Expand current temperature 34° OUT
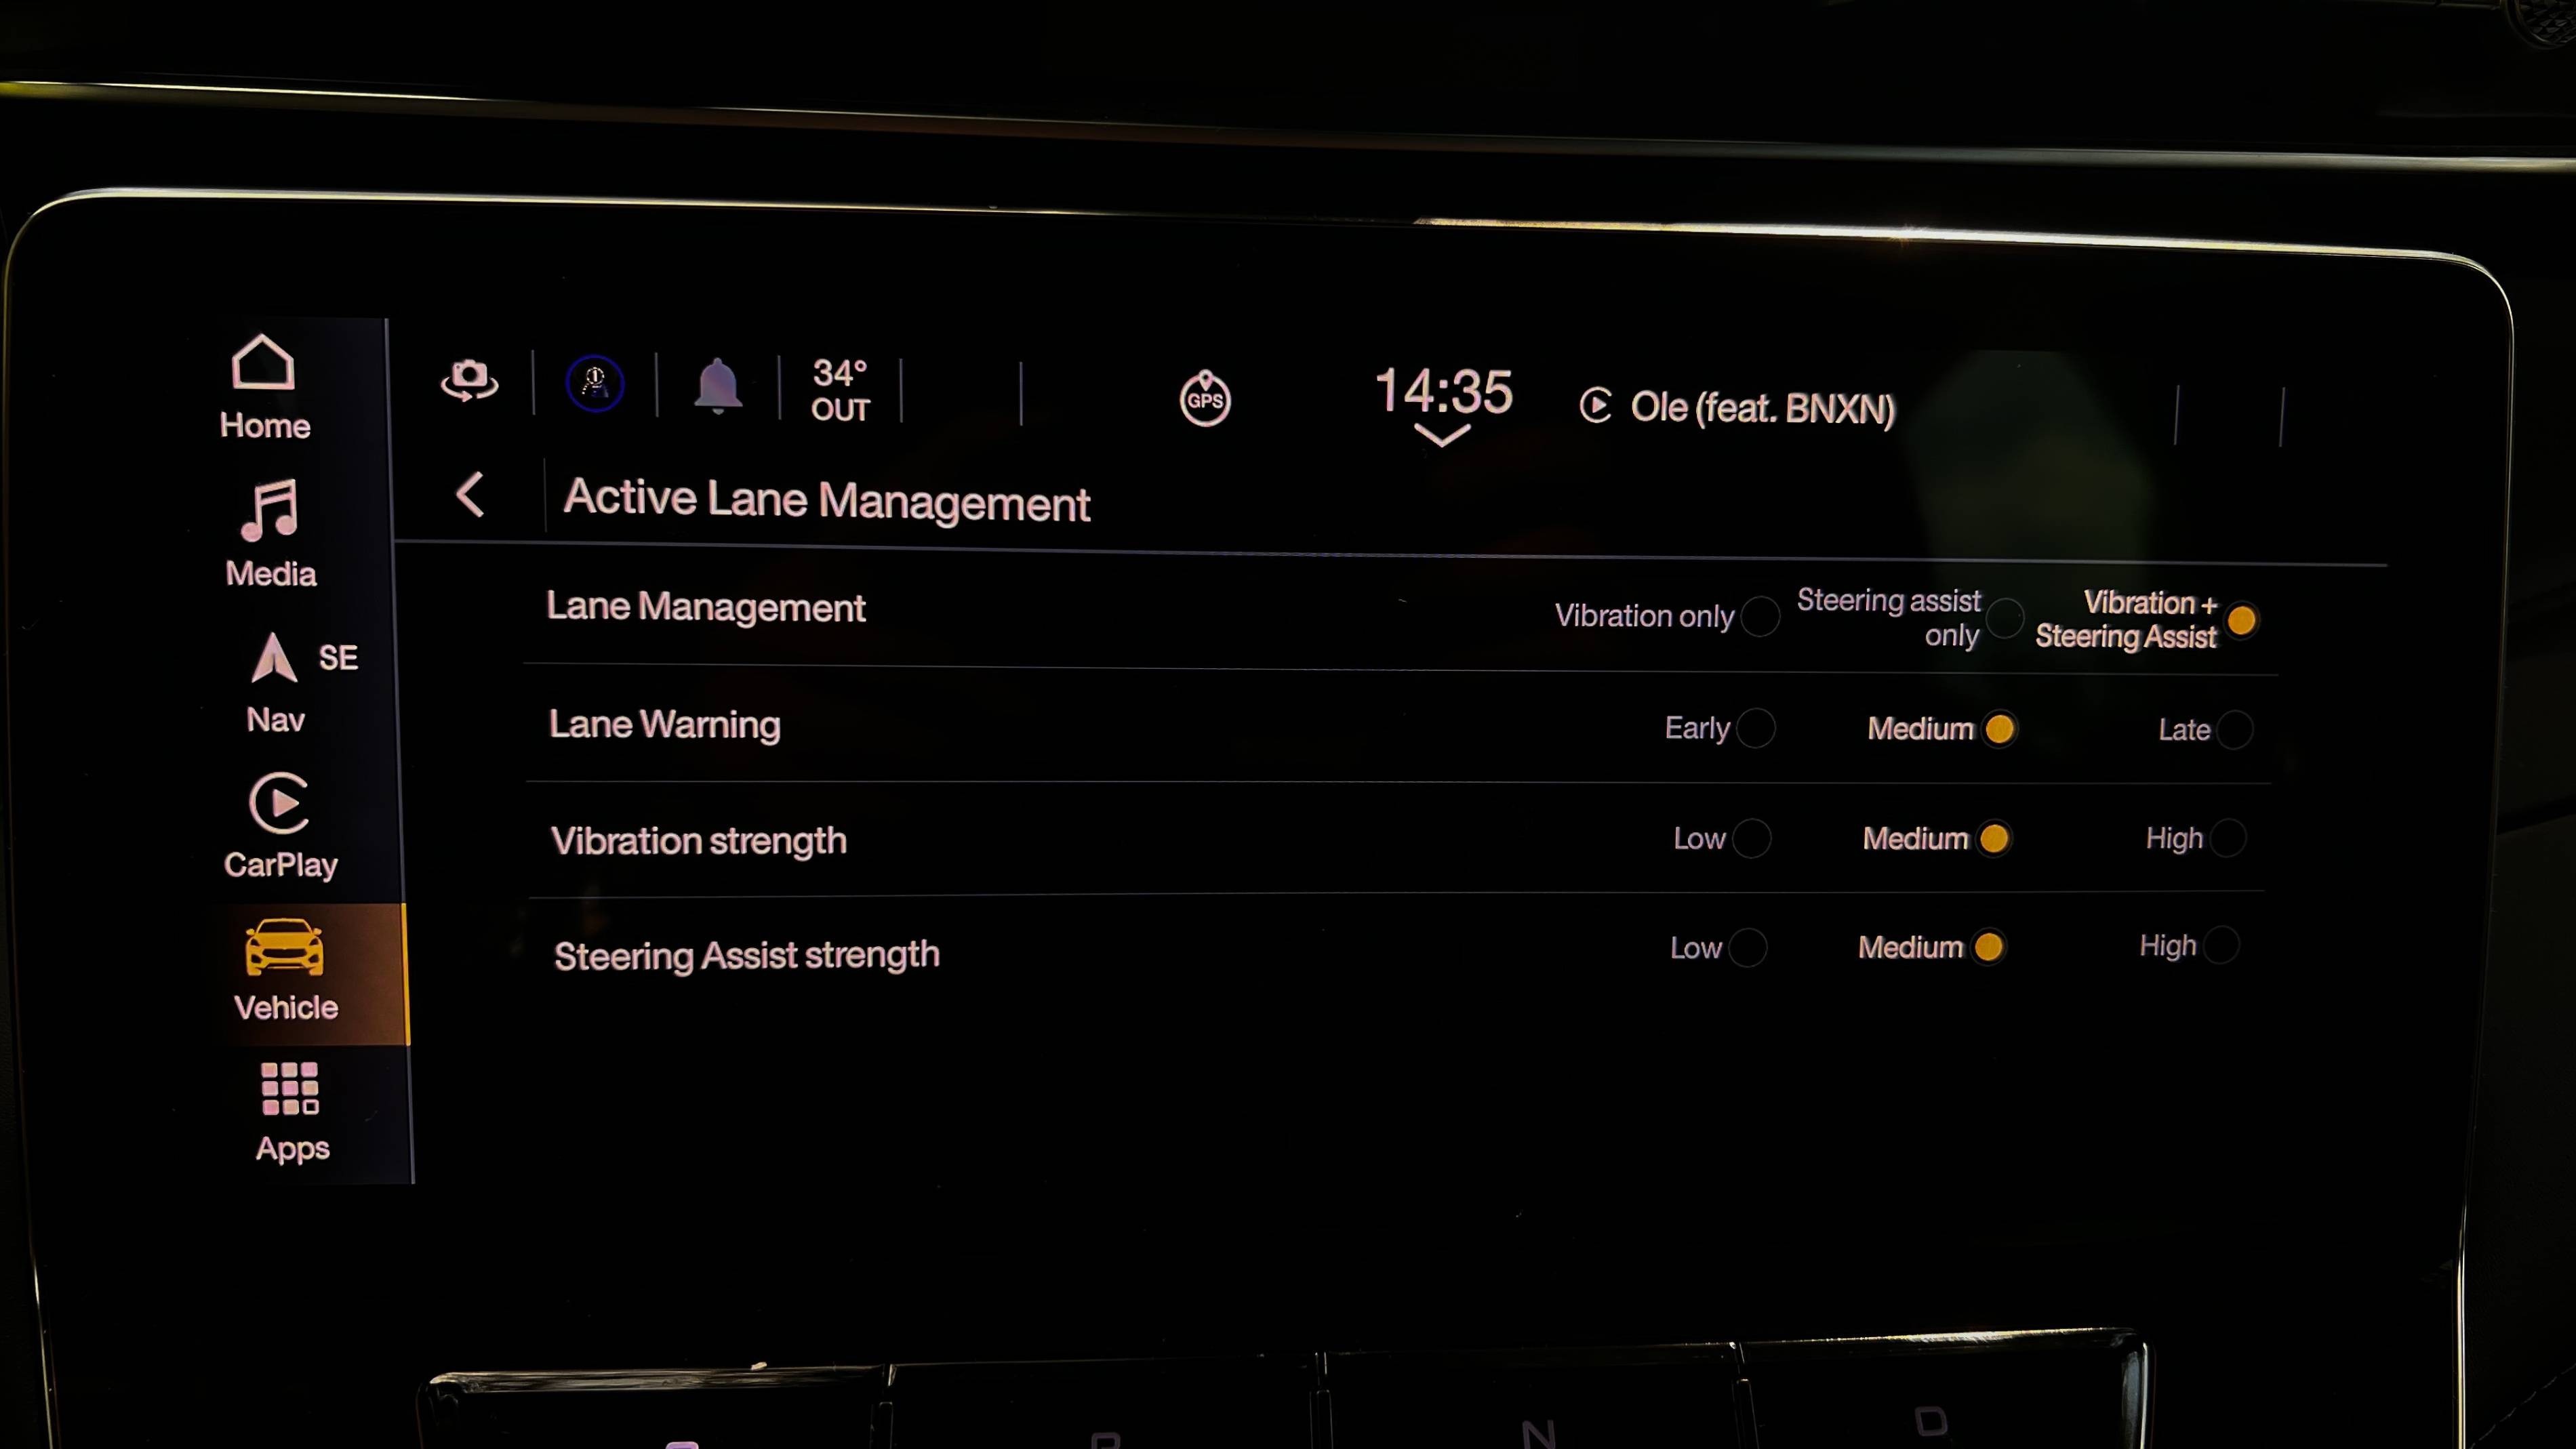This screenshot has width=2576, height=1449. pos(842,388)
